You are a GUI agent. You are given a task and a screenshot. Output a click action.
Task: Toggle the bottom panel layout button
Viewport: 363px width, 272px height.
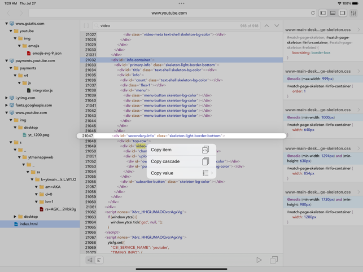[x=333, y=13]
